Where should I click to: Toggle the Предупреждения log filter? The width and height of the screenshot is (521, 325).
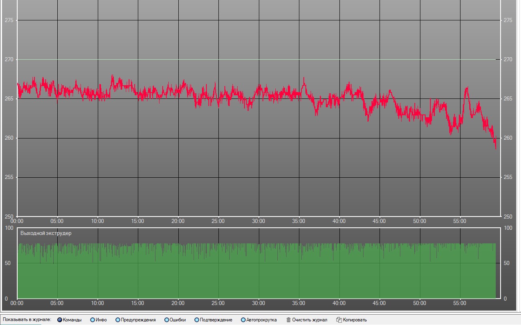pos(118,320)
